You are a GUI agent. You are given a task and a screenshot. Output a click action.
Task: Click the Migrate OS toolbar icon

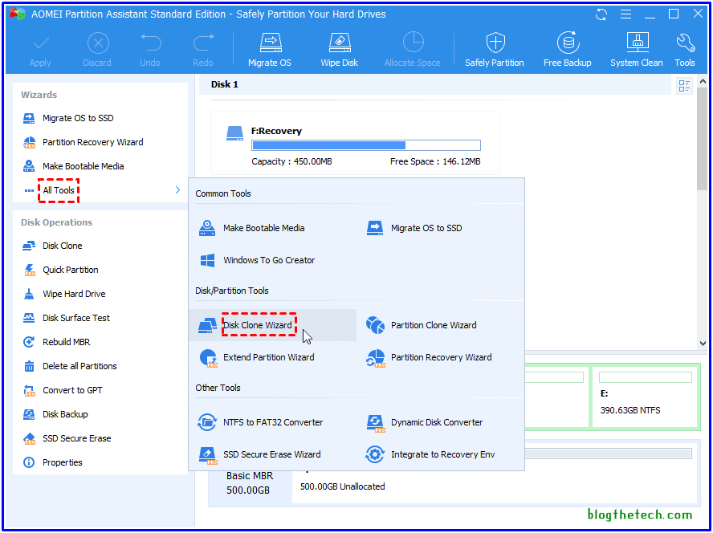tap(269, 50)
